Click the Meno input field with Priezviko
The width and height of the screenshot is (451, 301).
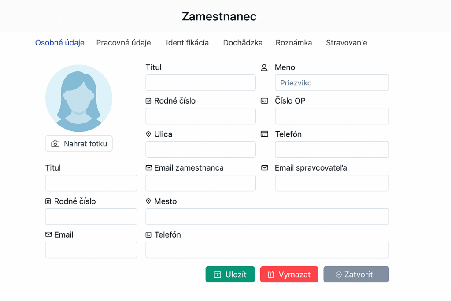coord(332,83)
